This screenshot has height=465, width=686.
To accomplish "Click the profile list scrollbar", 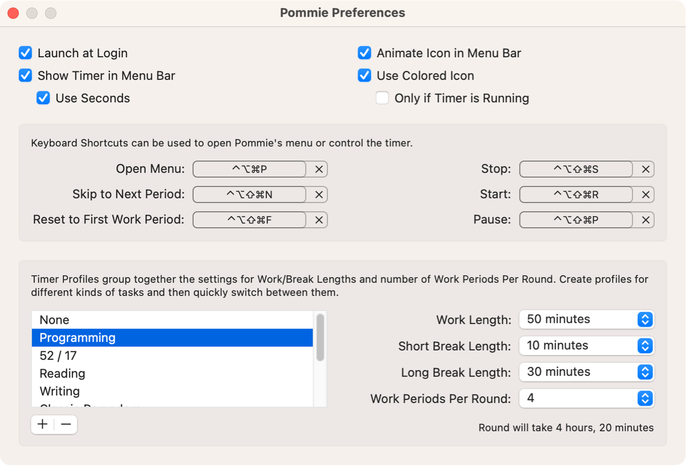I will [x=320, y=338].
